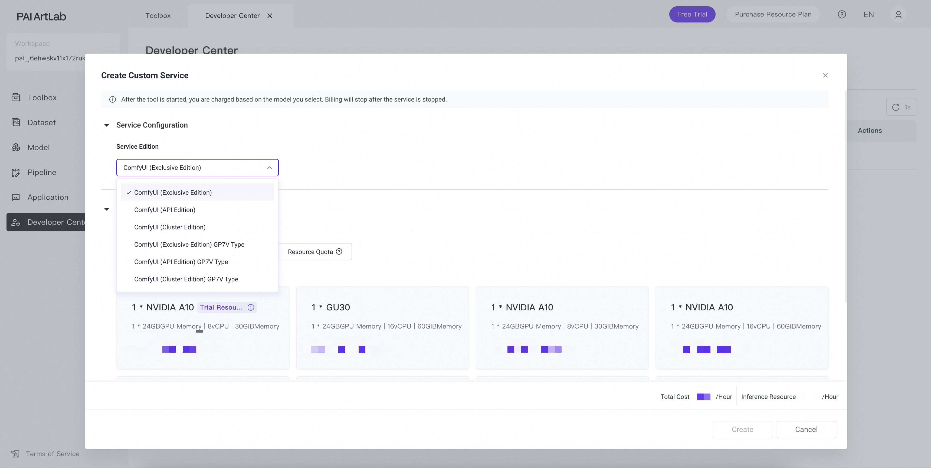The image size is (931, 468).
Task: Click the Toolbox sidebar icon
Action: (x=15, y=97)
